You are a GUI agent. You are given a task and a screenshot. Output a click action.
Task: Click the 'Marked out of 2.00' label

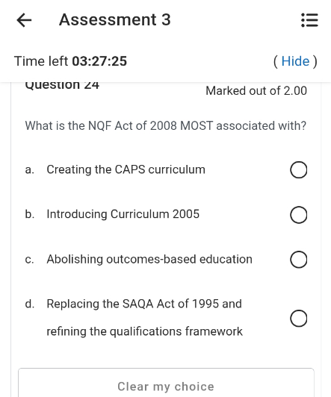(256, 91)
